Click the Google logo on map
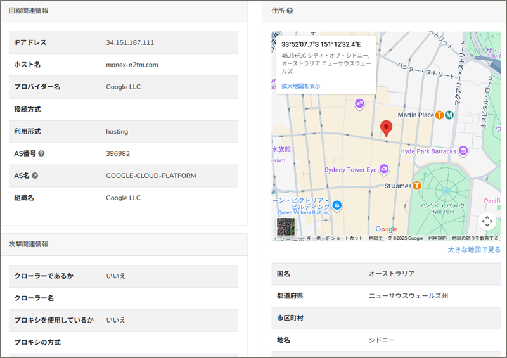 [386, 229]
